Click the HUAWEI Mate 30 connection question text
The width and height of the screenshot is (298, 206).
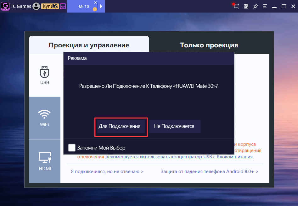pos(149,86)
